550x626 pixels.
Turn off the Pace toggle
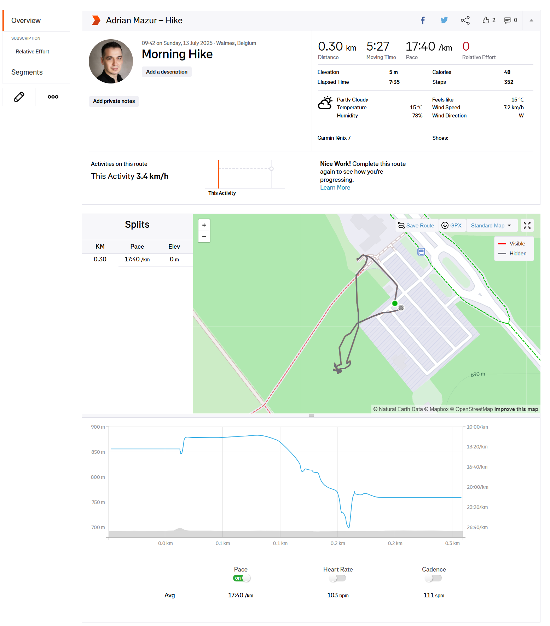pyautogui.click(x=242, y=578)
